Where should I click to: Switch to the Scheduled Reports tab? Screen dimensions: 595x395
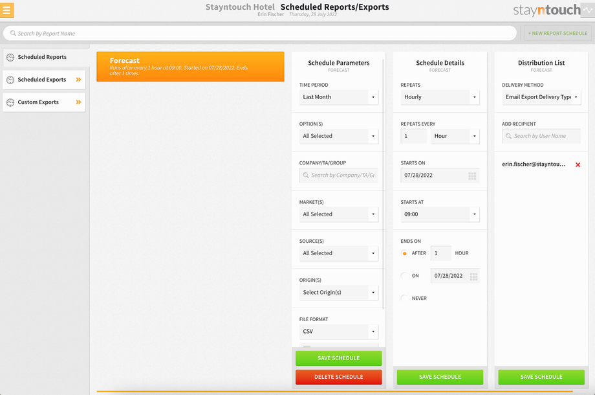pos(46,58)
